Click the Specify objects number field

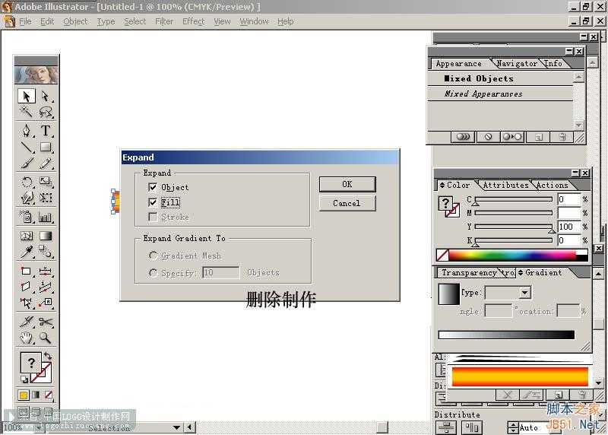(x=220, y=272)
